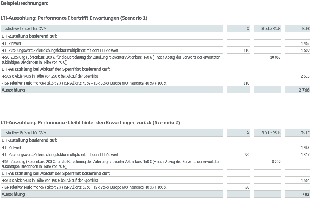Click the 2 515 amount in Szenario 1
Image resolution: width=312 pixels, height=200 pixels.
click(x=305, y=76)
